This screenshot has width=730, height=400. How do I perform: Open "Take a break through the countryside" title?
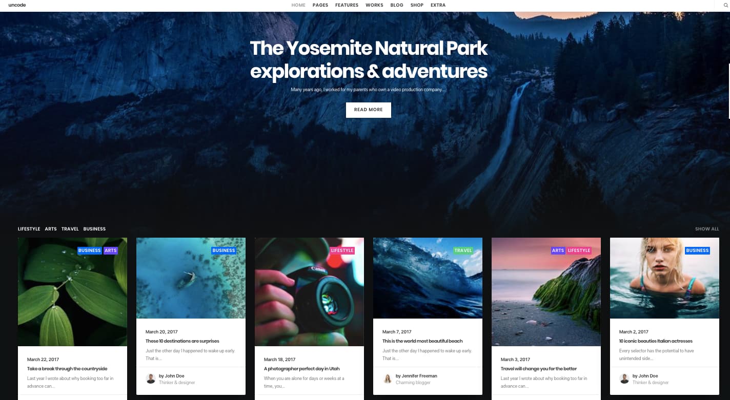pos(67,369)
